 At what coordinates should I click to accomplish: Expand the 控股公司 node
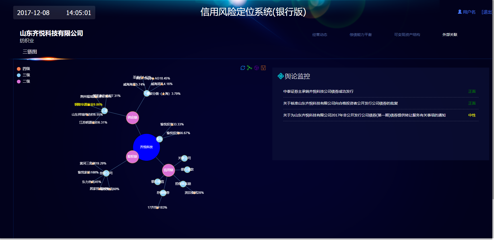pyautogui.click(x=106, y=173)
